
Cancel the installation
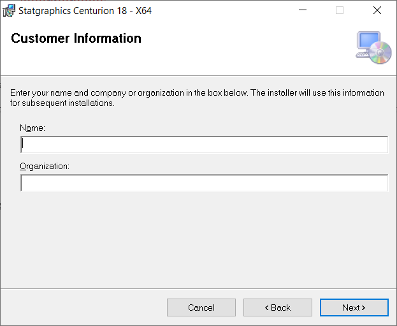click(x=201, y=307)
